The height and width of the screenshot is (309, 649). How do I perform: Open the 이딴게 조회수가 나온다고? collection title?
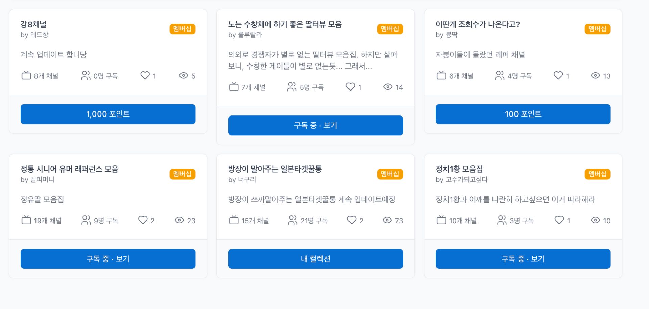tap(478, 24)
